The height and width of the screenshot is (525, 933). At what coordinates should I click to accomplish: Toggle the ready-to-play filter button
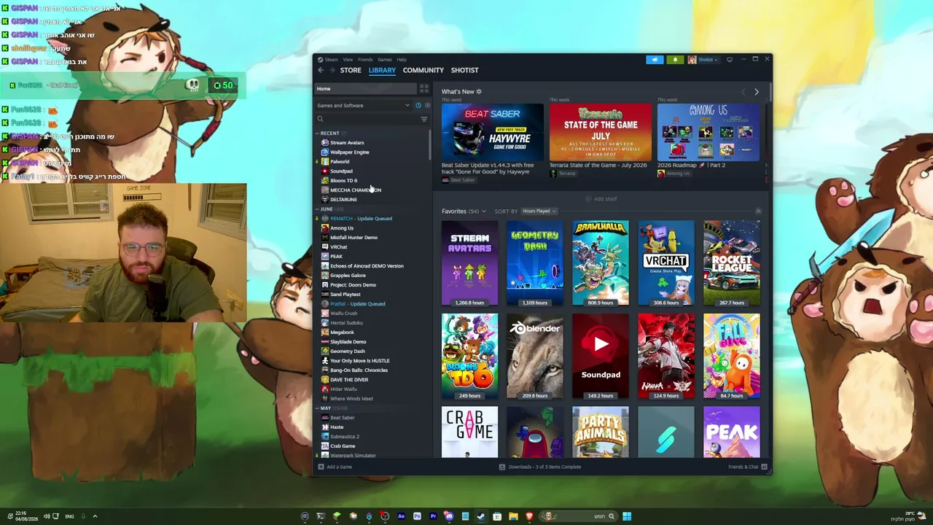[x=427, y=106]
